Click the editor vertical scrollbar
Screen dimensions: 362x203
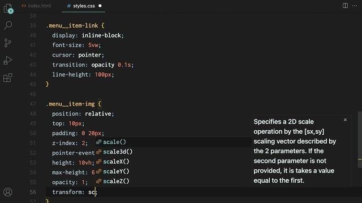[360, 139]
